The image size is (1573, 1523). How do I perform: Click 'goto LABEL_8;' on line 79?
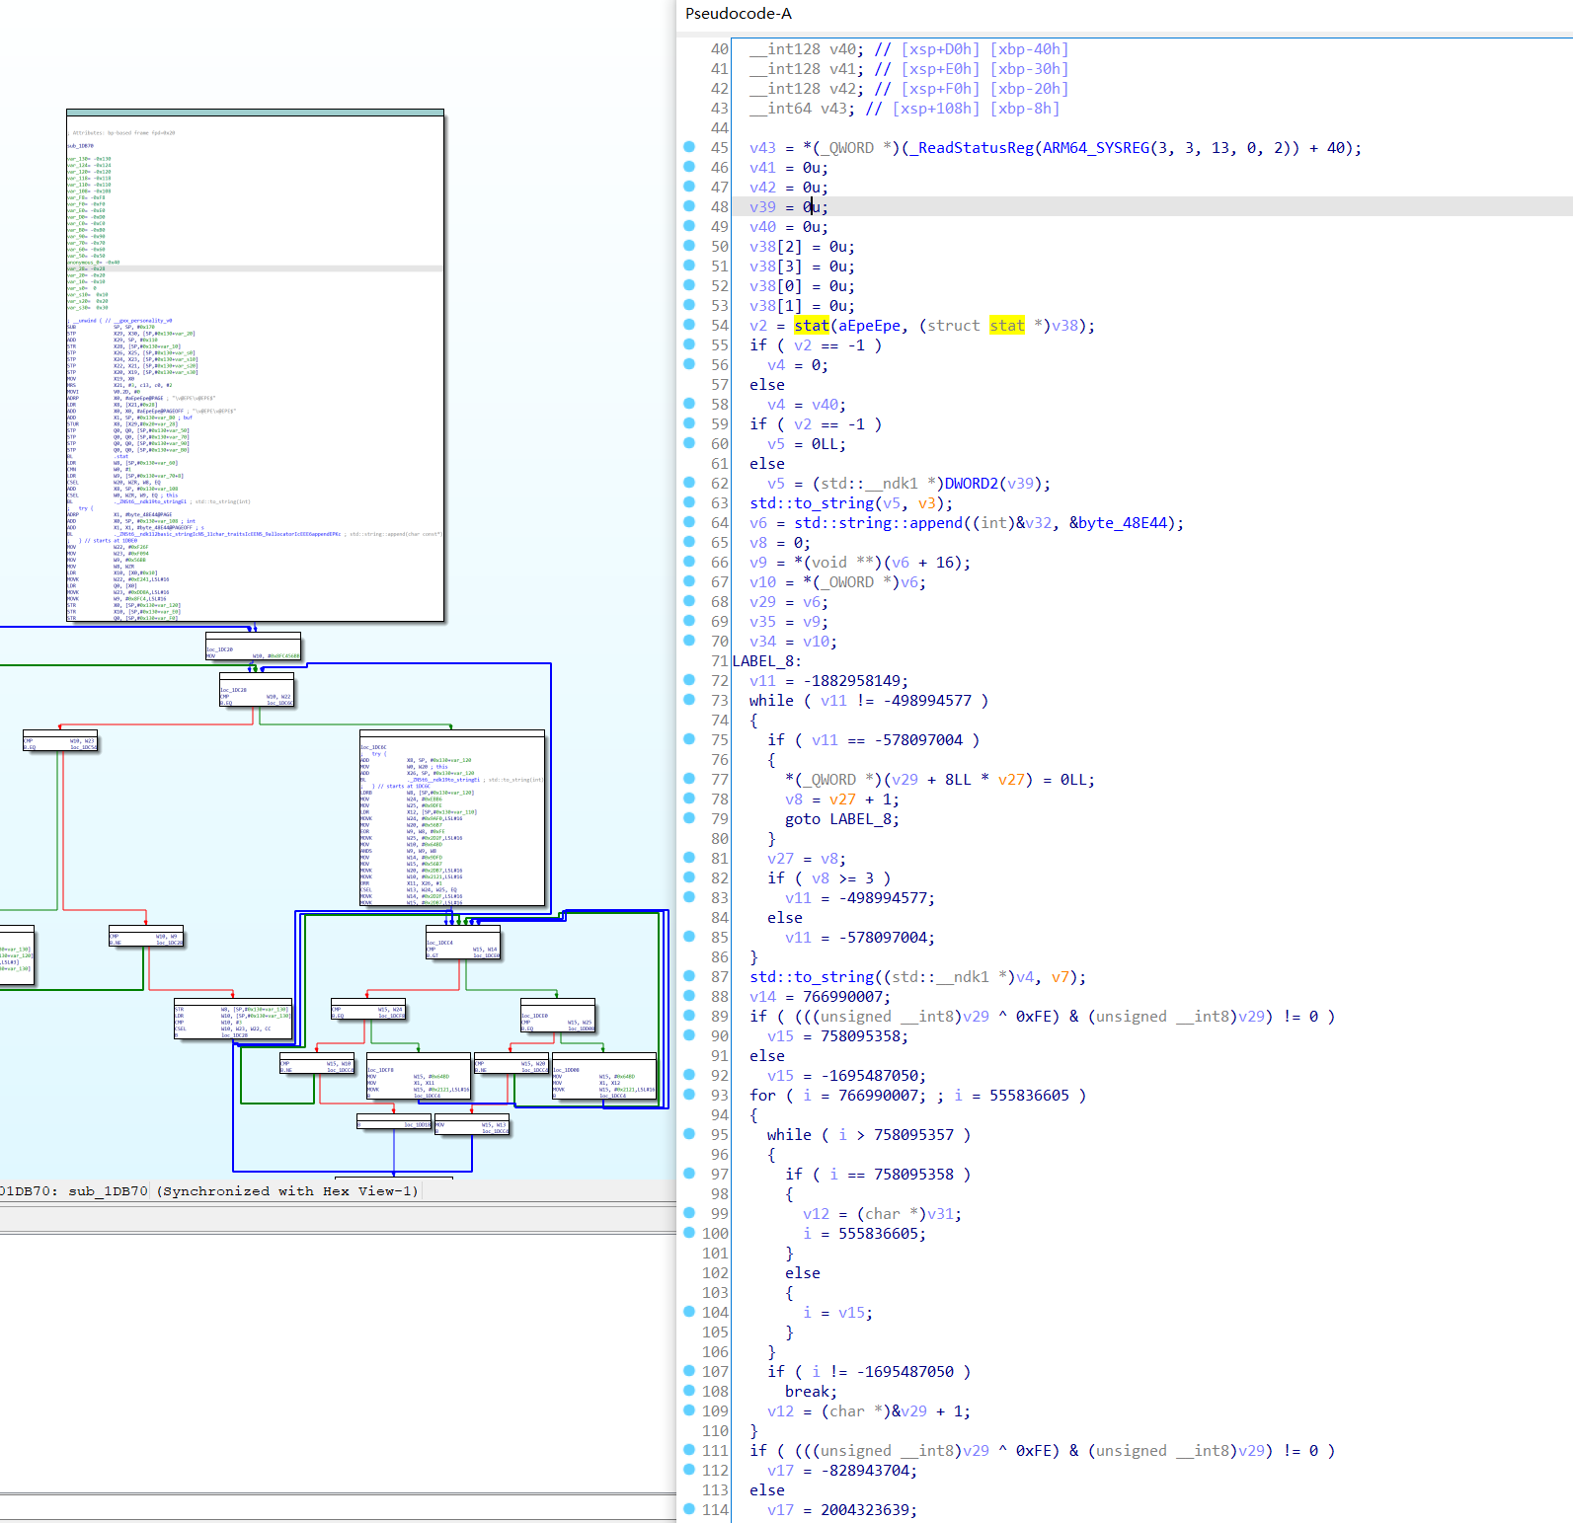coord(842,819)
